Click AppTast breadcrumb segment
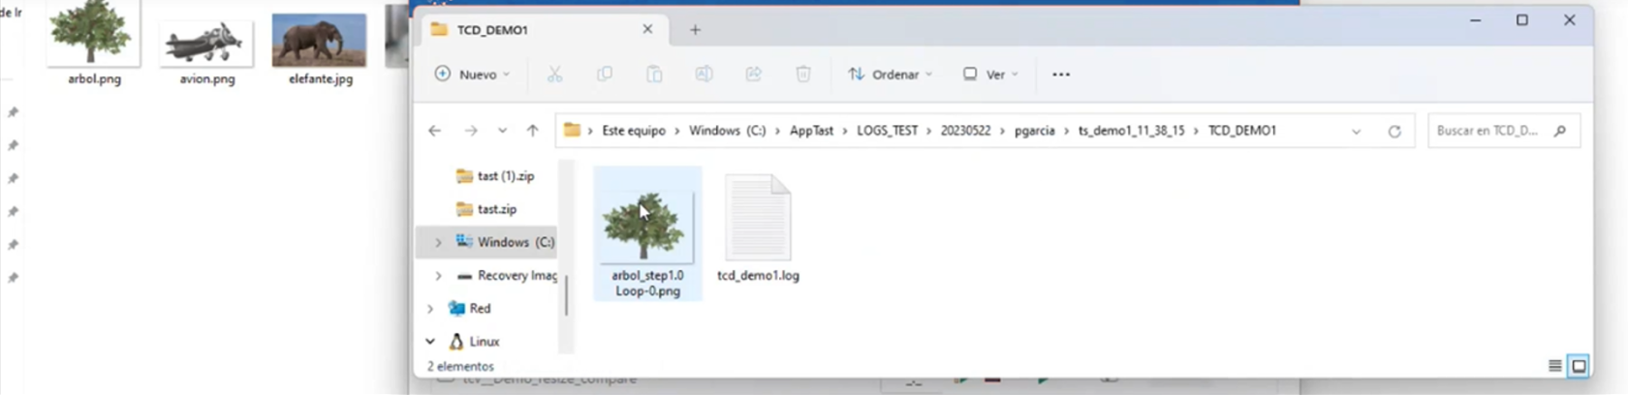 coord(811,131)
